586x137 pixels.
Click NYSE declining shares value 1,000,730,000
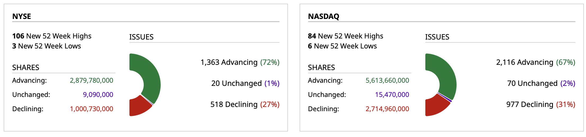coord(91,109)
